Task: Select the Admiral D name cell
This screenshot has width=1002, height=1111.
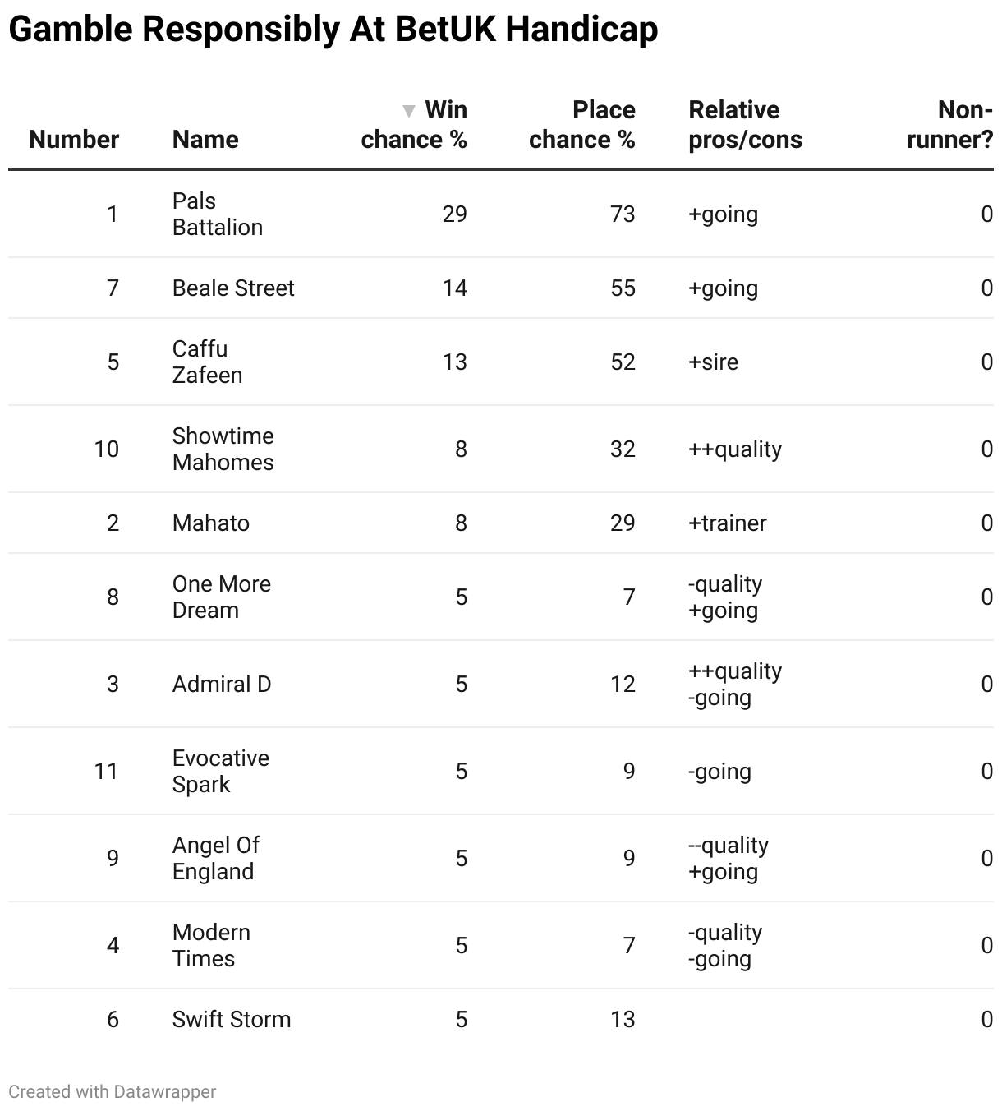Action: coord(222,684)
